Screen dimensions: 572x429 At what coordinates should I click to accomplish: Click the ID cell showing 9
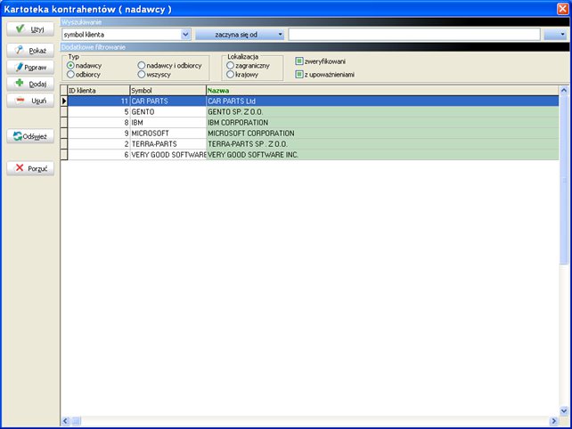pos(99,134)
